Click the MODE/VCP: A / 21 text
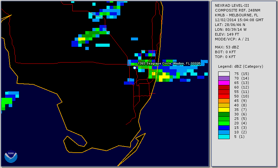 232,39
